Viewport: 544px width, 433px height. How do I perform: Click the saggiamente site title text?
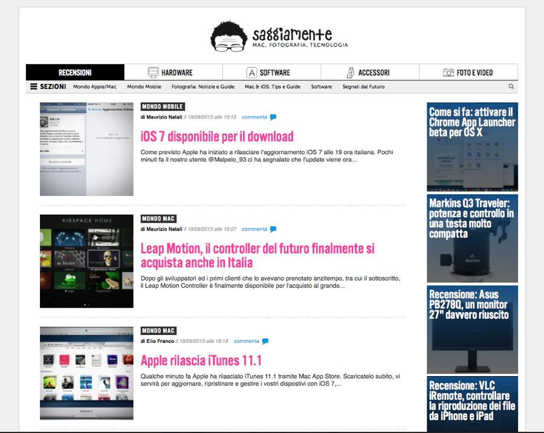[x=292, y=34]
